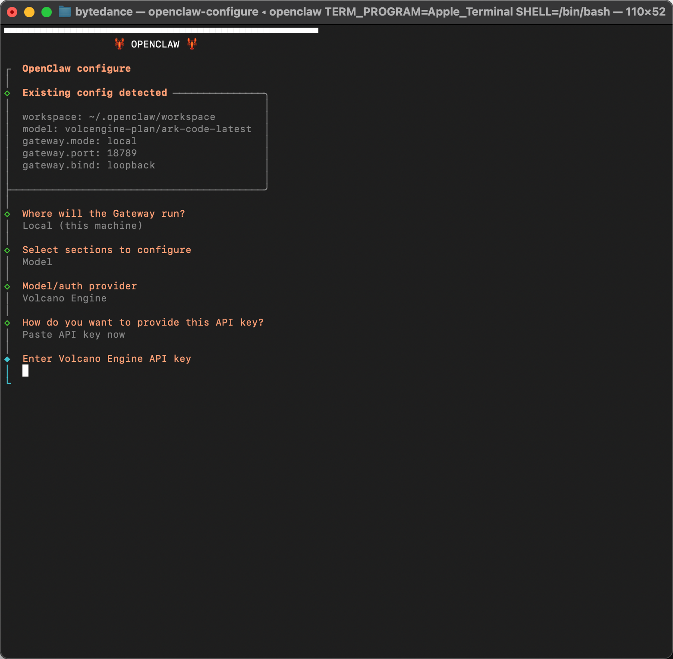Select the diamond marker next to Select sections to configure
The image size is (673, 659).
click(7, 250)
